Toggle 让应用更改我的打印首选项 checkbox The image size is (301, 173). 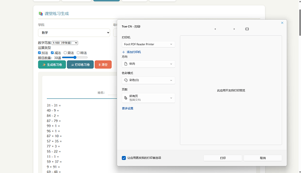124,158
